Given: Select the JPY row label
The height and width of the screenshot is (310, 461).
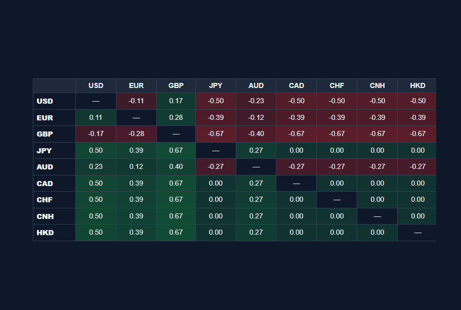Looking at the screenshot, I should 54,150.
